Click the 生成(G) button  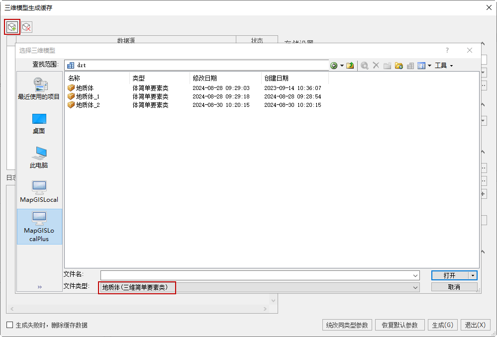pyautogui.click(x=442, y=325)
